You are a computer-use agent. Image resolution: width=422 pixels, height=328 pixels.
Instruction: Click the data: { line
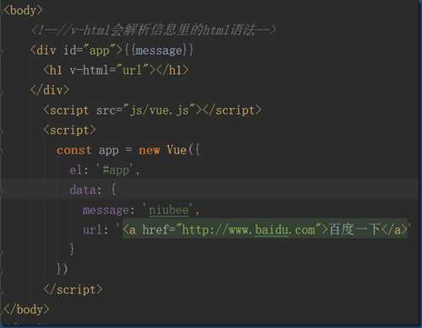(x=93, y=190)
